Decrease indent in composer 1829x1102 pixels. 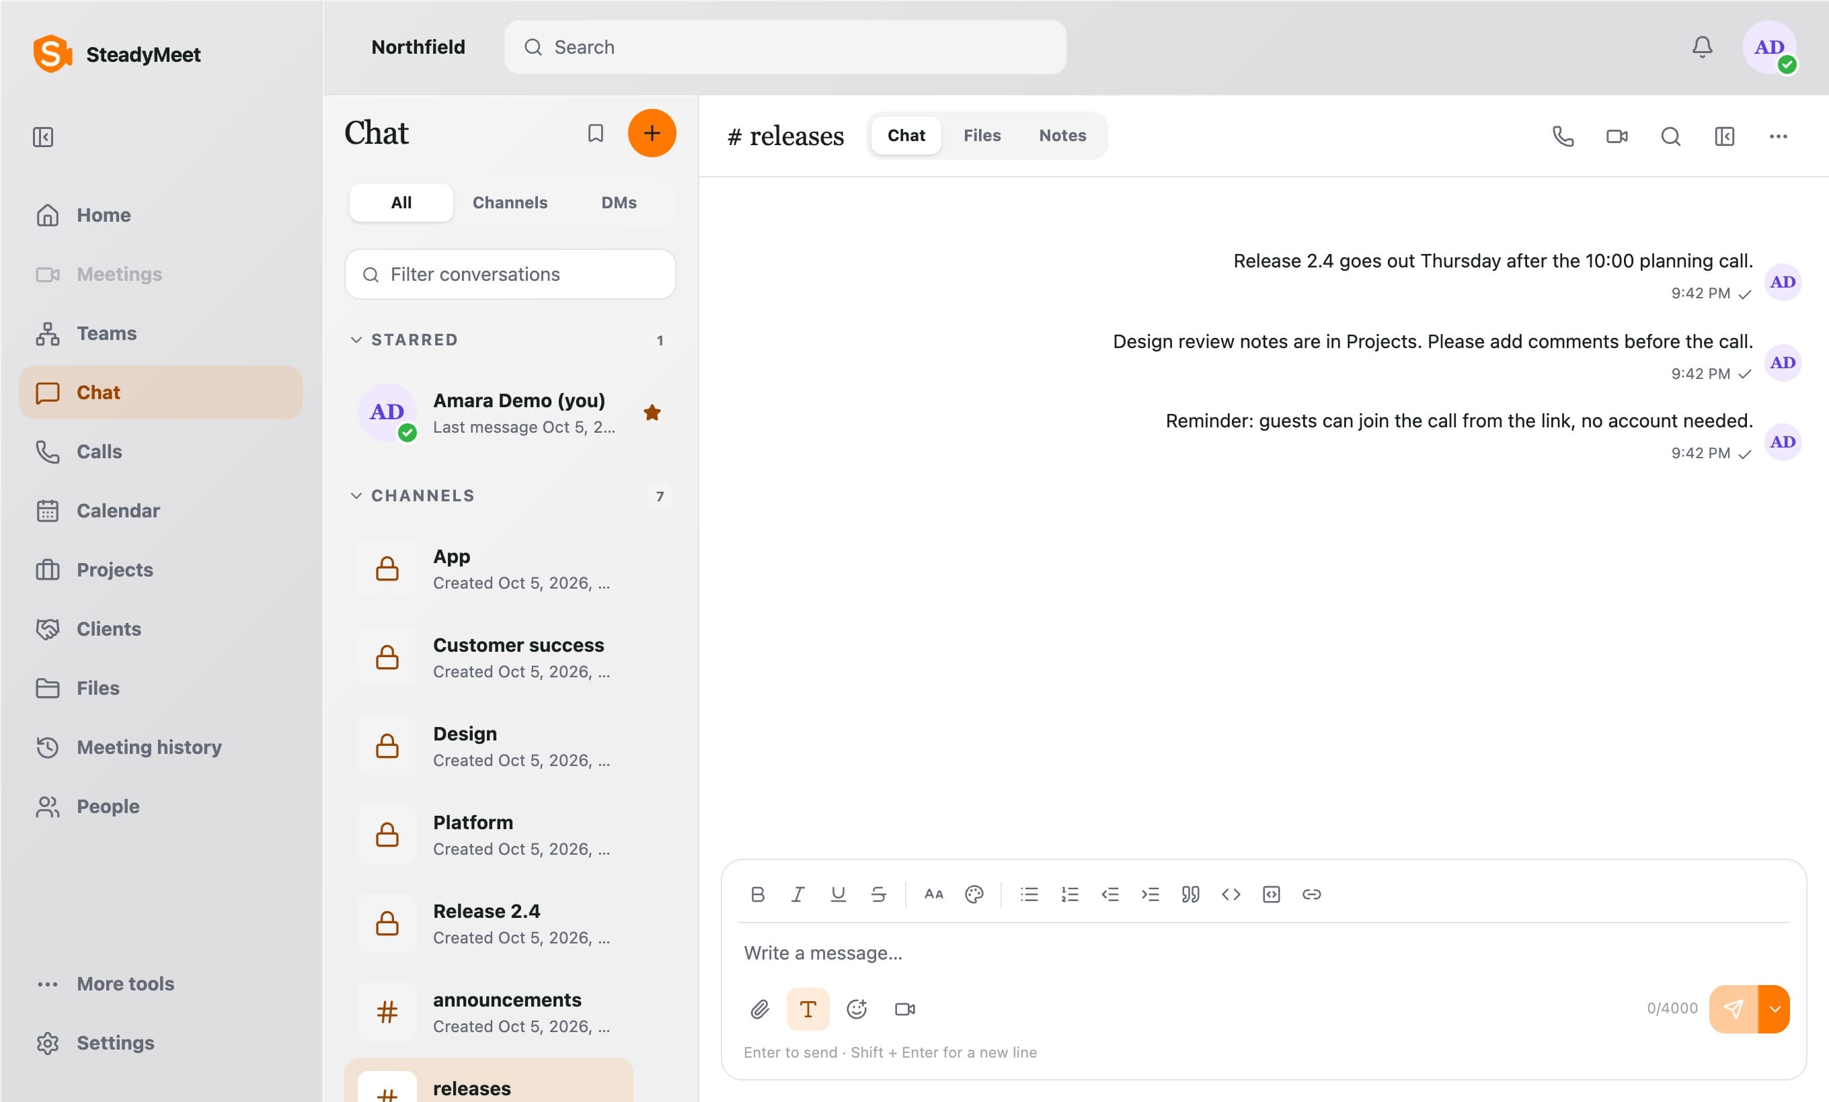pos(1110,894)
